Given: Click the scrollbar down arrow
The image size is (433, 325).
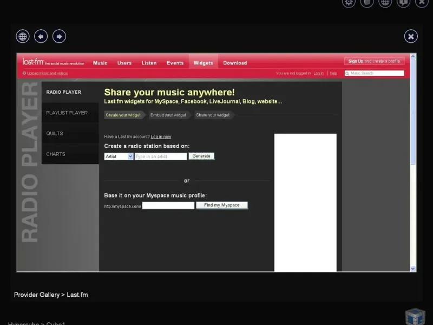Looking at the screenshot, I should [x=413, y=268].
